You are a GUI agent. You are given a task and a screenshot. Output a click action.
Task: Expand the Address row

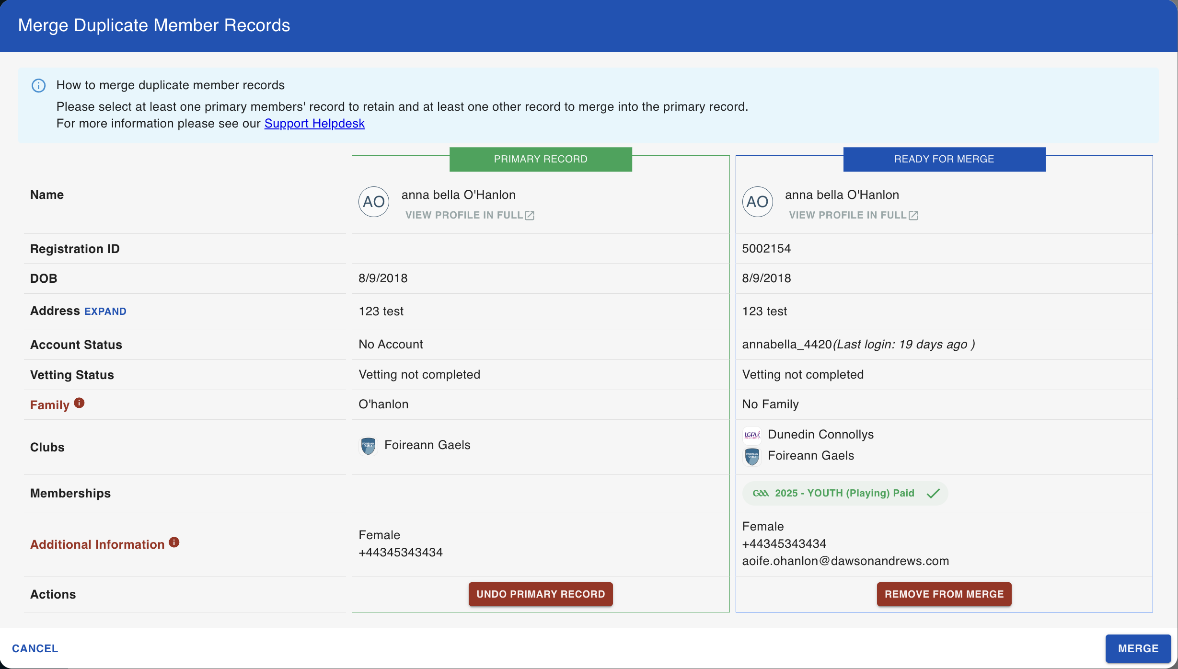[x=105, y=311]
